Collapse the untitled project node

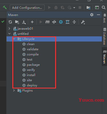(9, 34)
